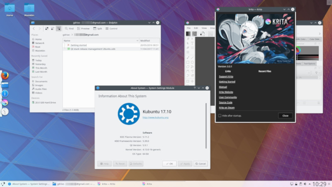Open the Home folder desktop icon

pyautogui.click(x=9, y=8)
